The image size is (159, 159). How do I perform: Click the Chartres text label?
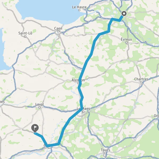(x=141, y=79)
